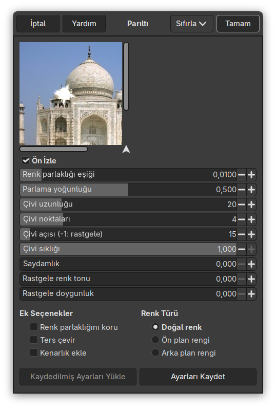The width and height of the screenshot is (276, 408).
Task: Check the Kenarlık ekle option
Action: 34,353
